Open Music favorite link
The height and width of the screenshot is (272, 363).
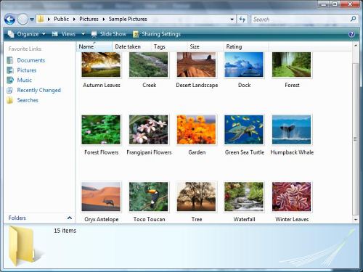tap(24, 80)
